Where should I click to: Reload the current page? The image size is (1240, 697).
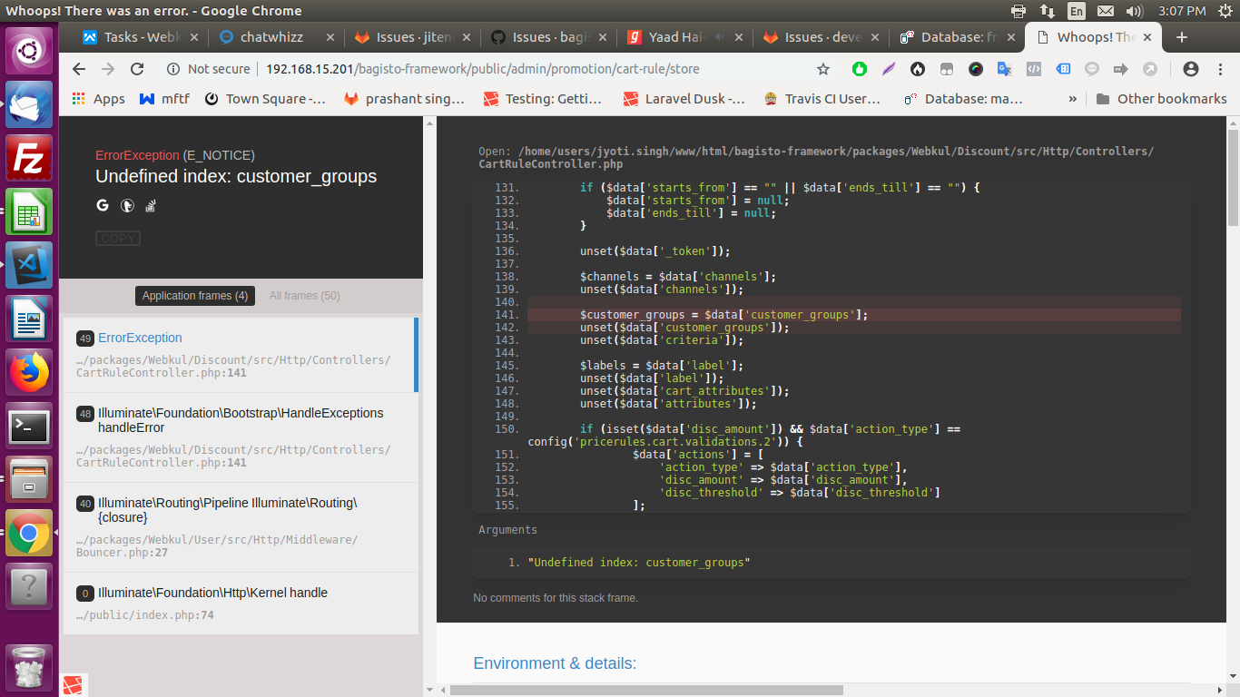point(137,68)
